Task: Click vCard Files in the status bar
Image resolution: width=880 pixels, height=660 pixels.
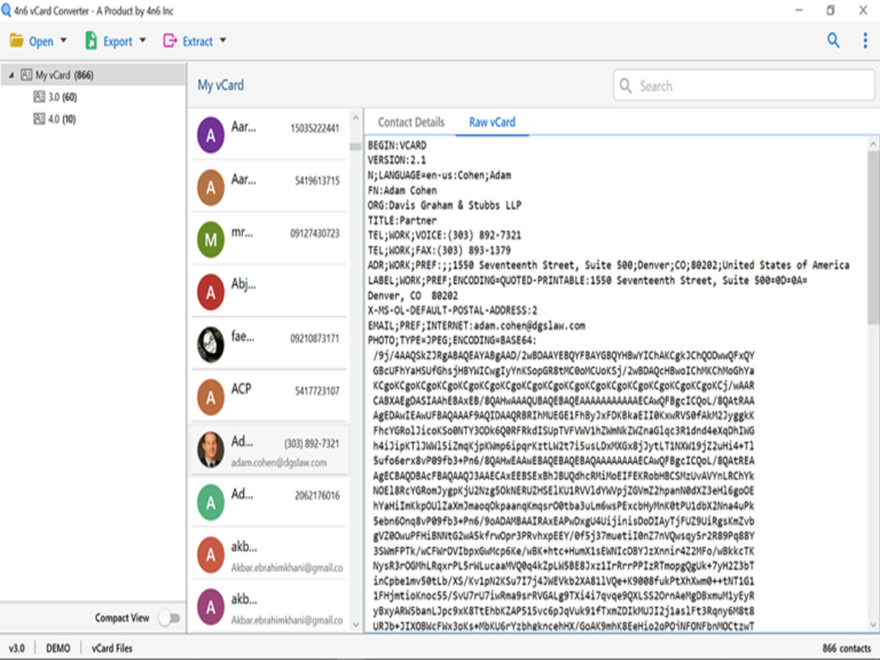Action: (111, 648)
